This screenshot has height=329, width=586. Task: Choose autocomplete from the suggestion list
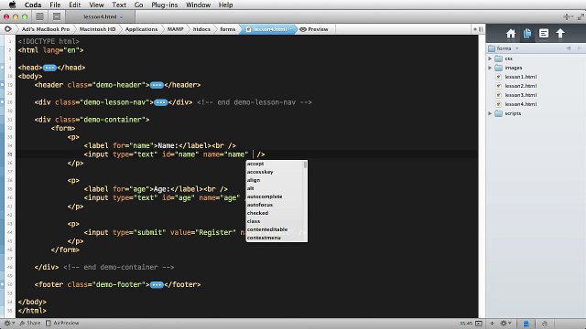(x=275, y=196)
